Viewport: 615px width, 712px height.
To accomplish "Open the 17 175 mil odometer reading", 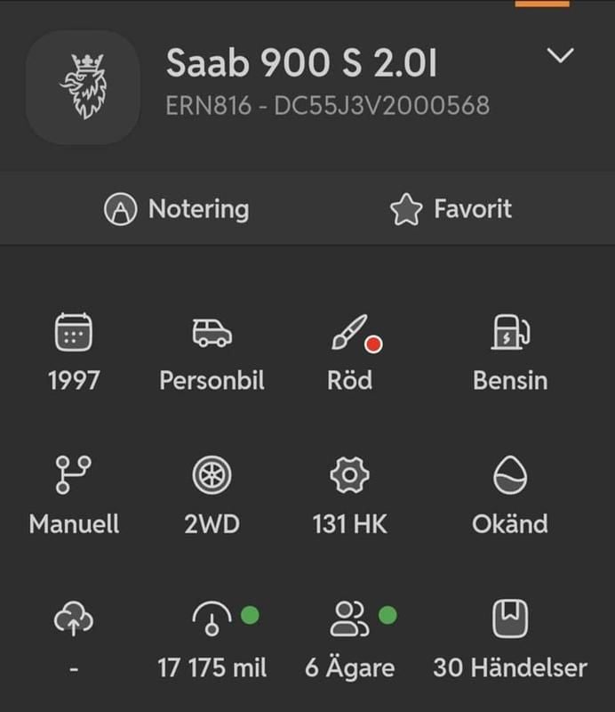I will tap(212, 667).
